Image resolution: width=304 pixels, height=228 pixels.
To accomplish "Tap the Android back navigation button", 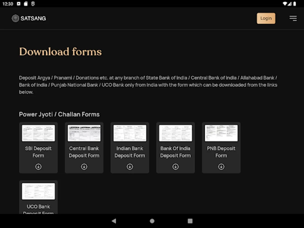I will coord(114,221).
